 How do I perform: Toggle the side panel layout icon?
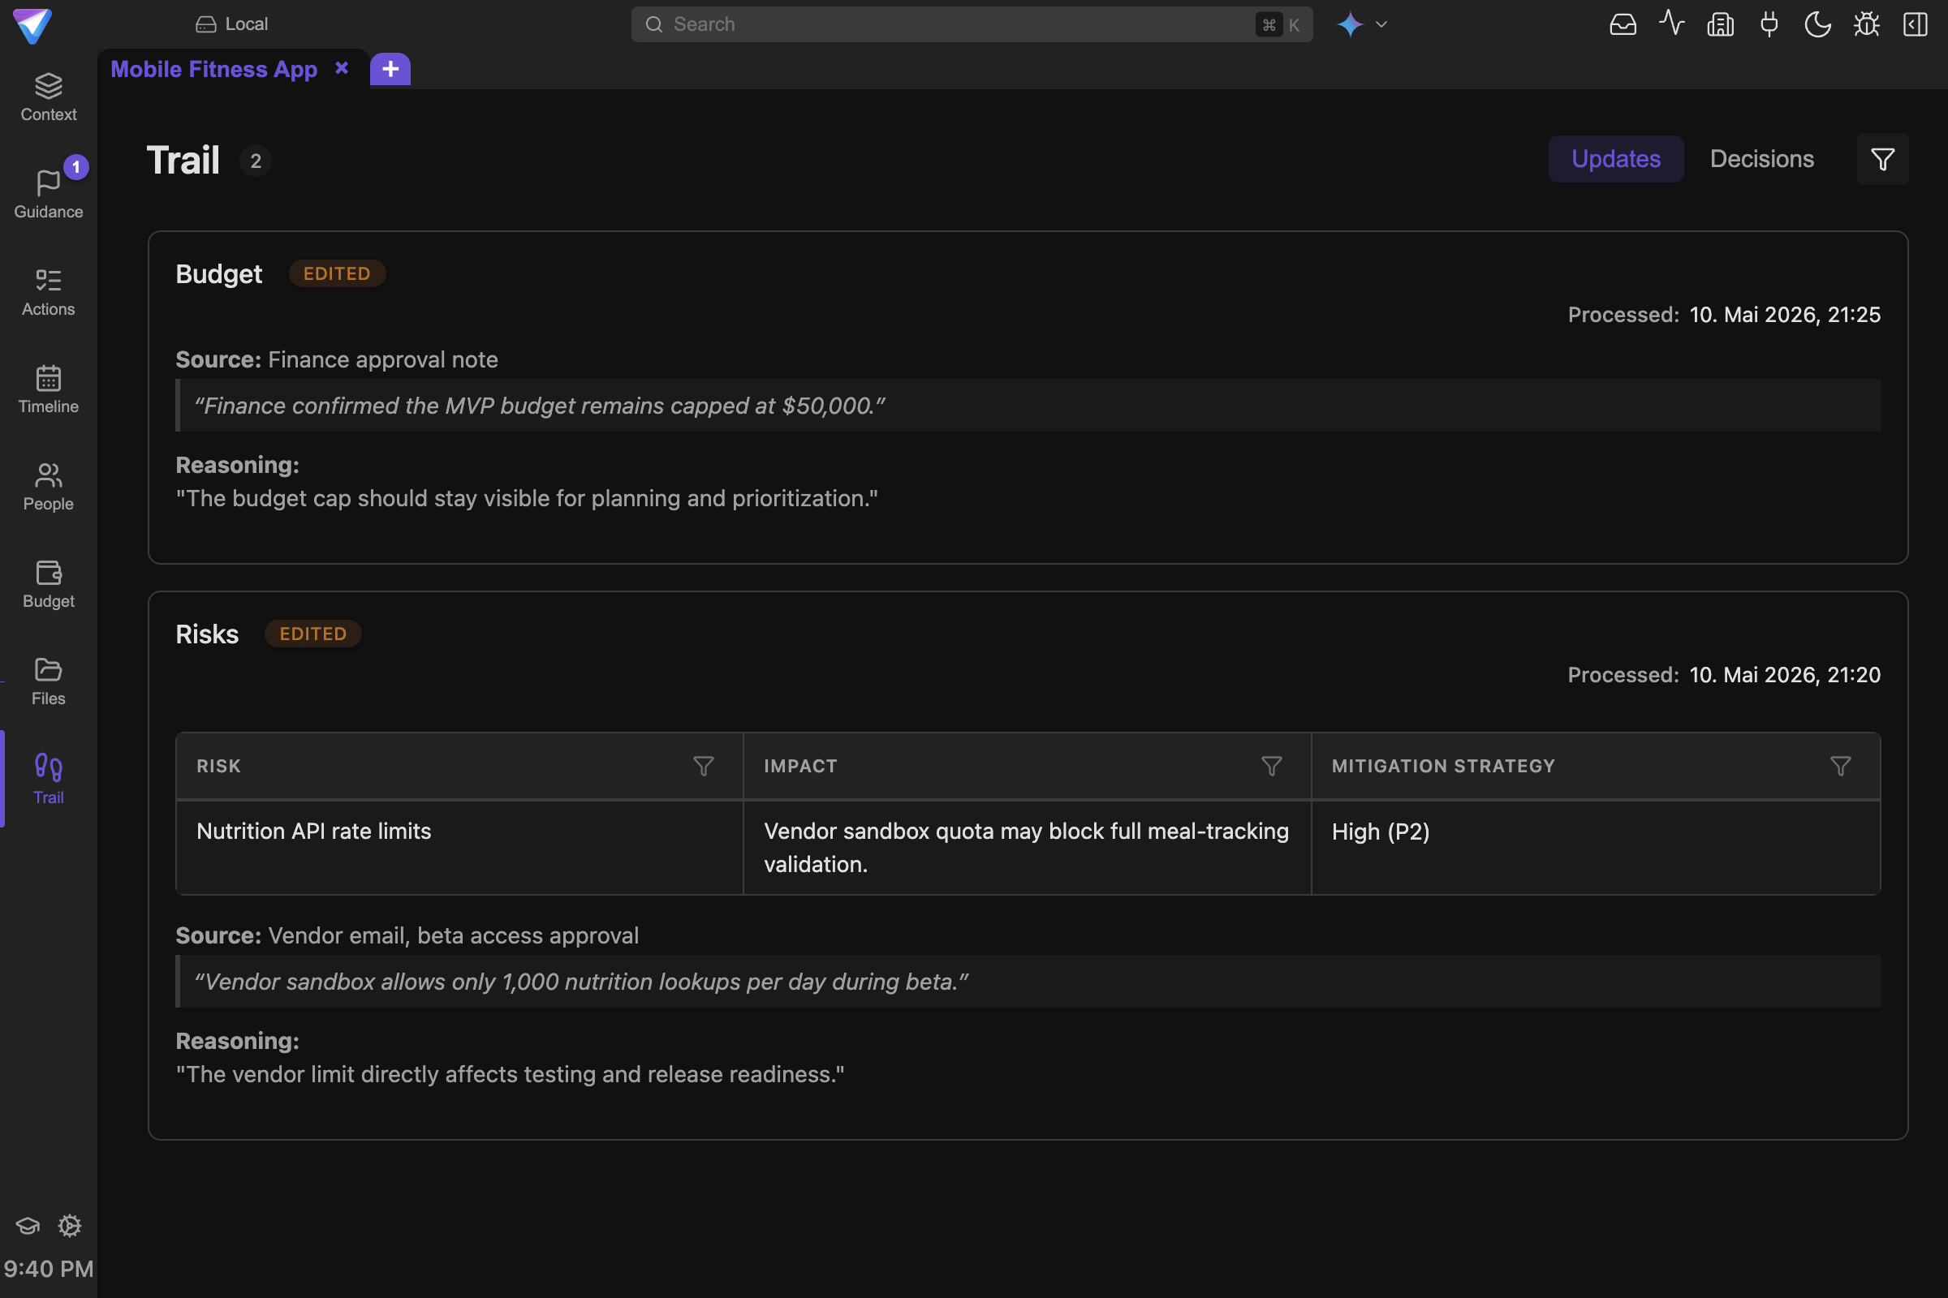point(1915,24)
